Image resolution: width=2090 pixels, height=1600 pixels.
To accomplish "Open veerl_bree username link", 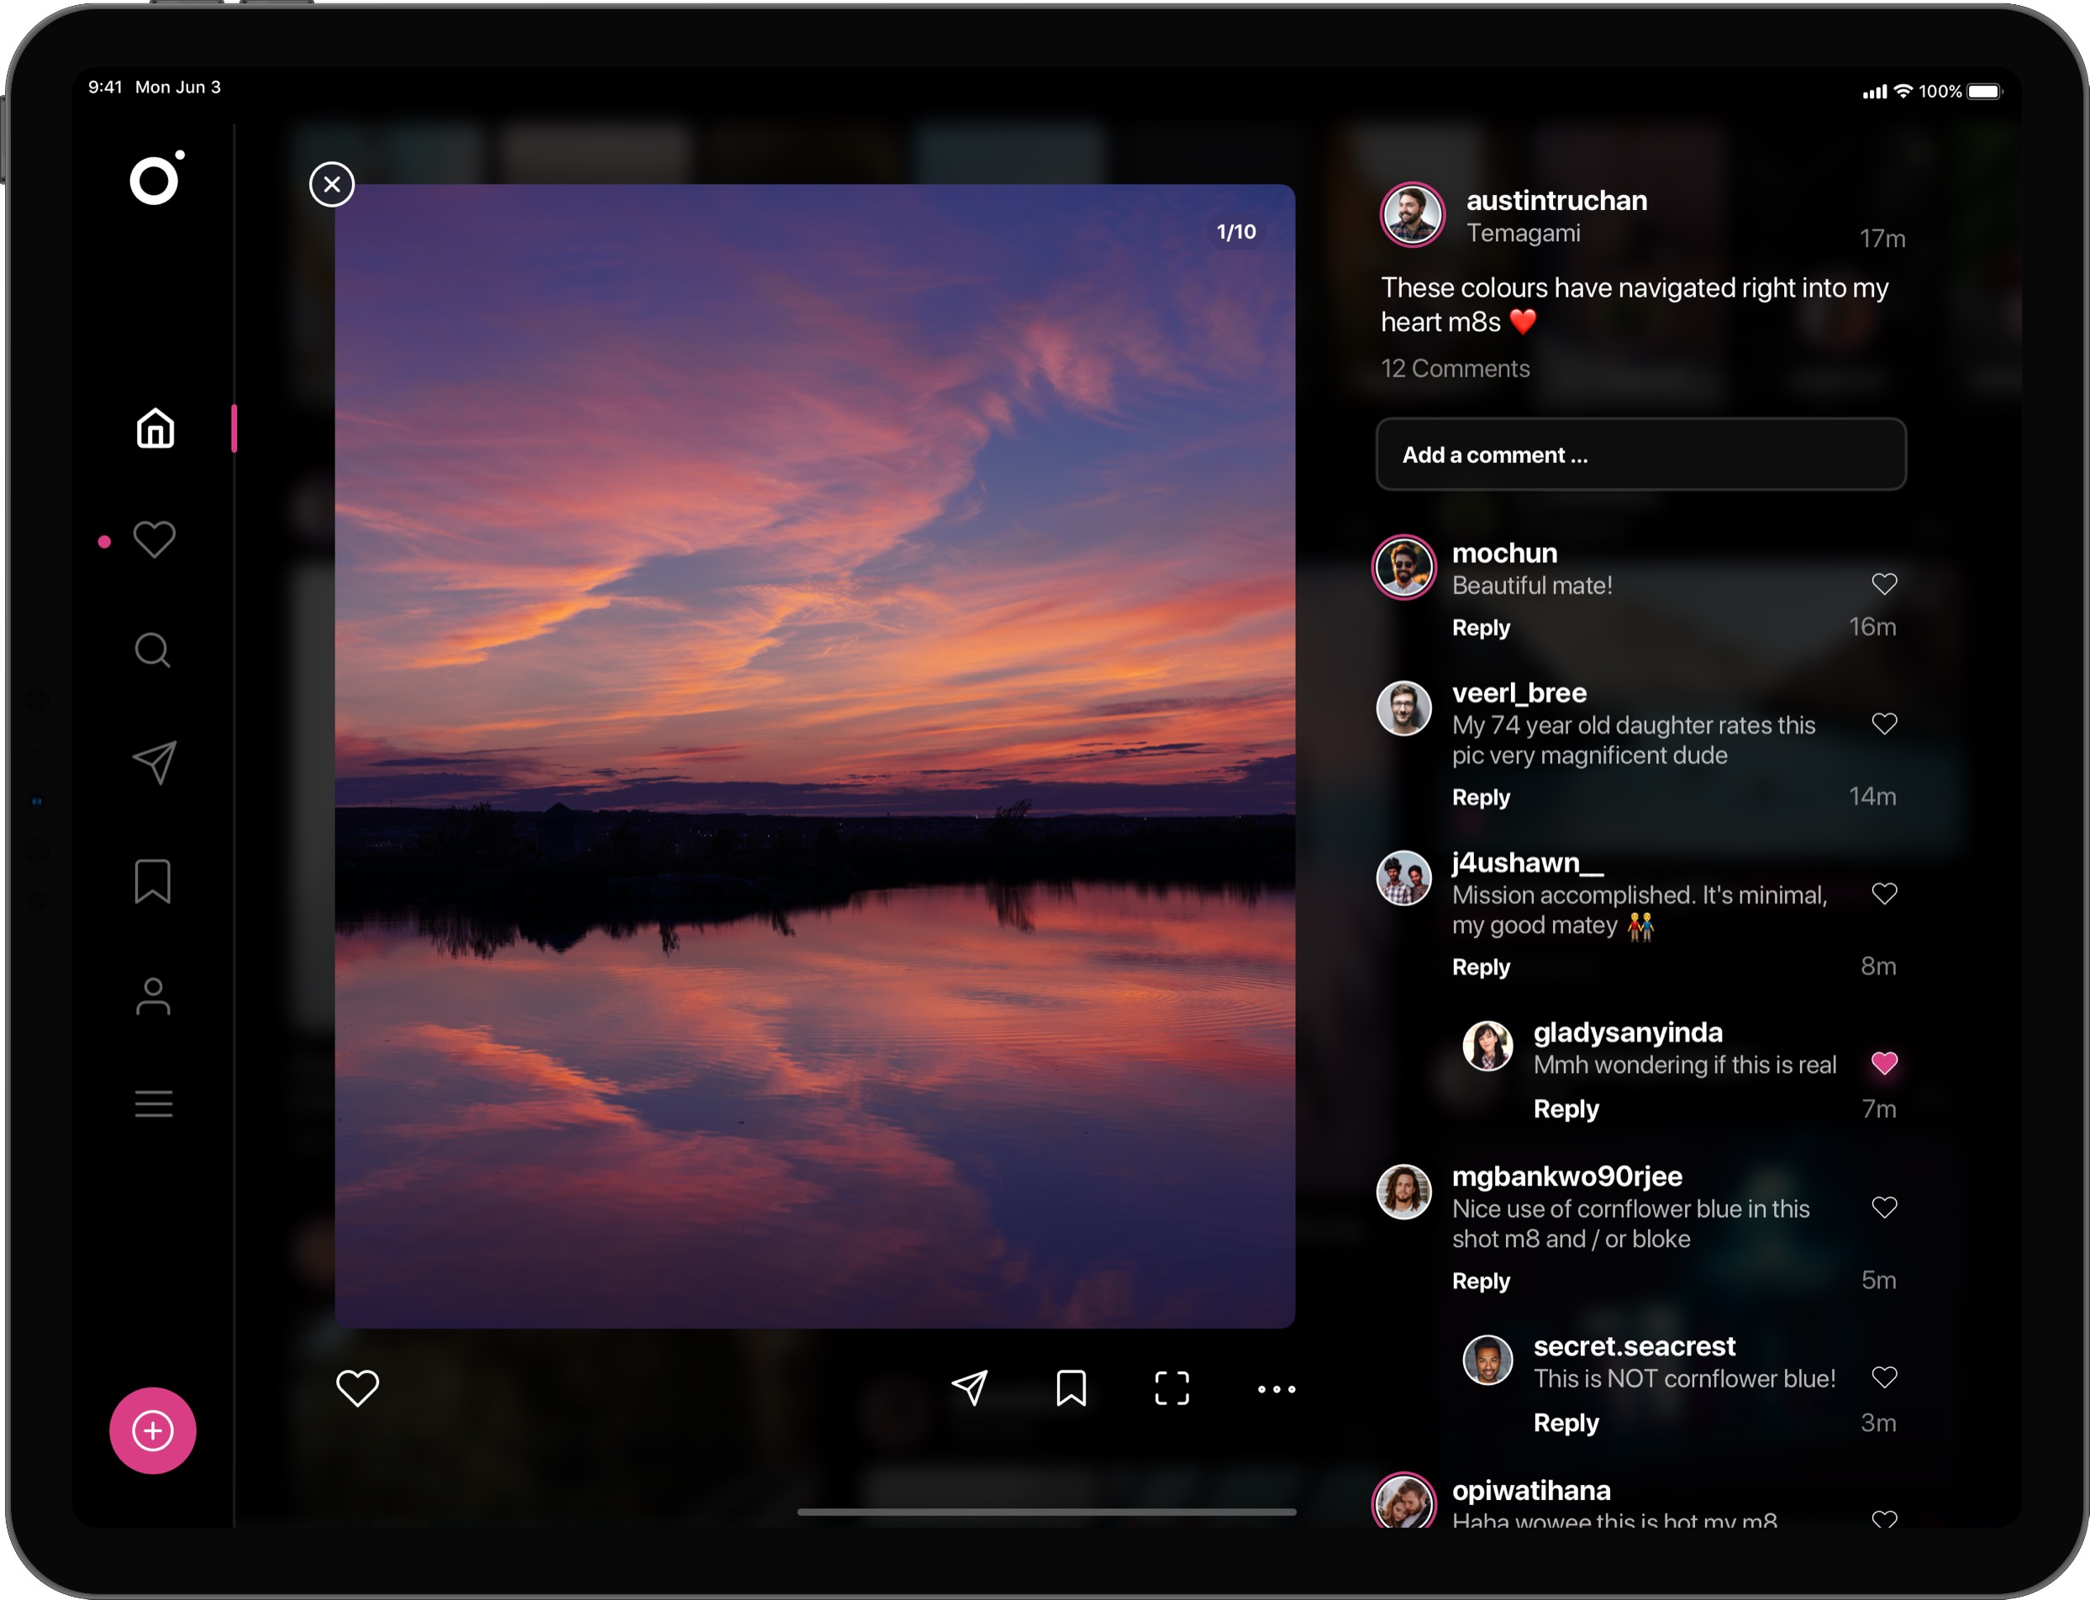I will click(1519, 692).
